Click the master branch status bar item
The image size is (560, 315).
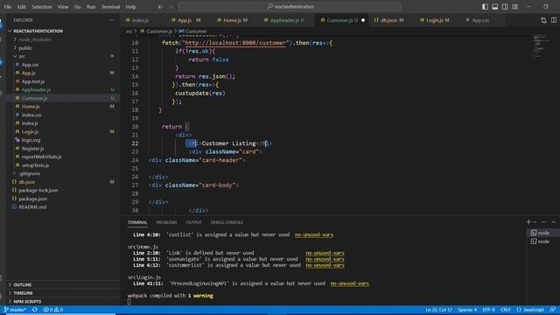(16, 310)
